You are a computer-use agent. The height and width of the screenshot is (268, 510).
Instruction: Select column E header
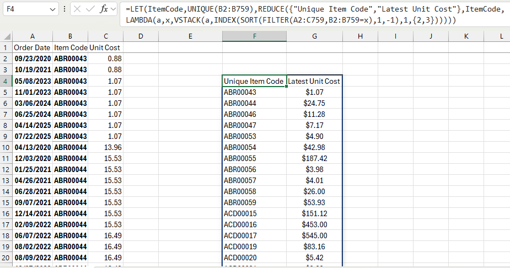pyautogui.click(x=190, y=36)
